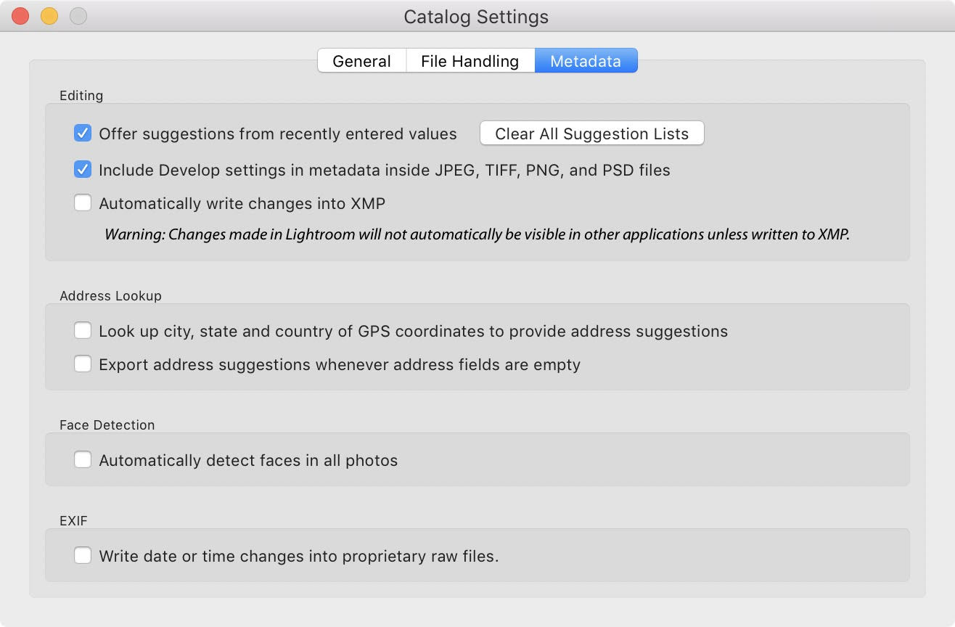The height and width of the screenshot is (627, 955).
Task: Click the Address Lookup section heading
Action: (110, 296)
